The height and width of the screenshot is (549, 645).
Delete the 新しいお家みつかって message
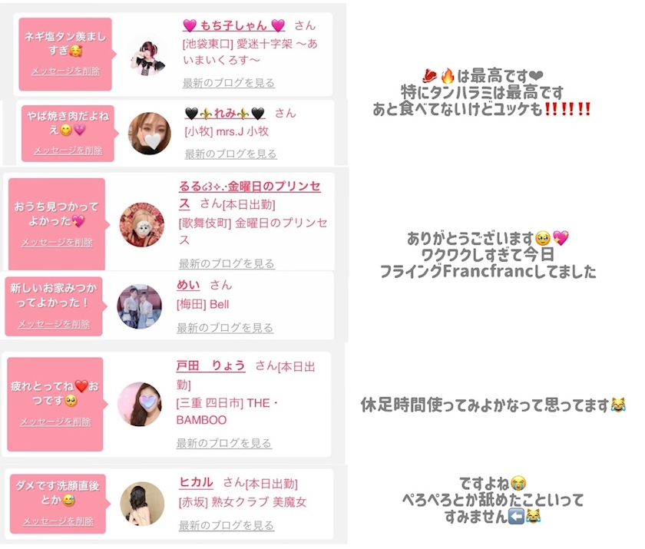click(x=54, y=325)
